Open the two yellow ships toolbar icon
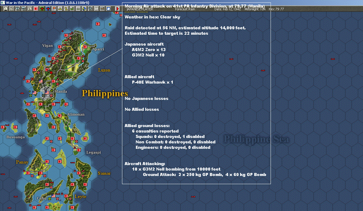 (66, 9)
